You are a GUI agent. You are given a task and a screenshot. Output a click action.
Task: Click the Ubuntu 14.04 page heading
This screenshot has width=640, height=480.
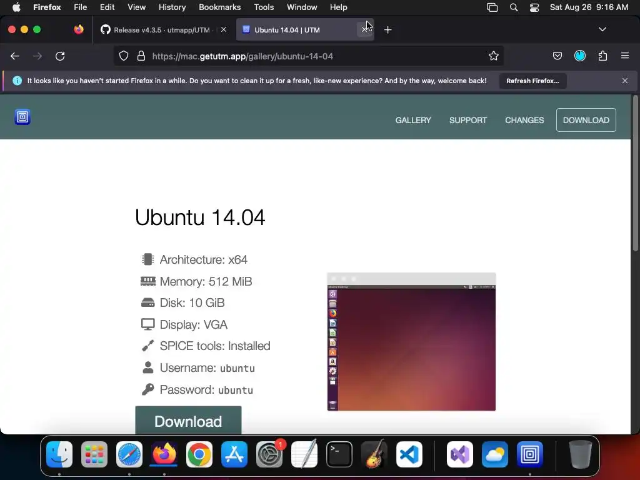200,217
